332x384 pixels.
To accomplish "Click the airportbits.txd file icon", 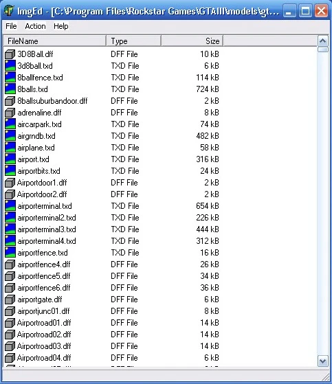I will [x=10, y=171].
